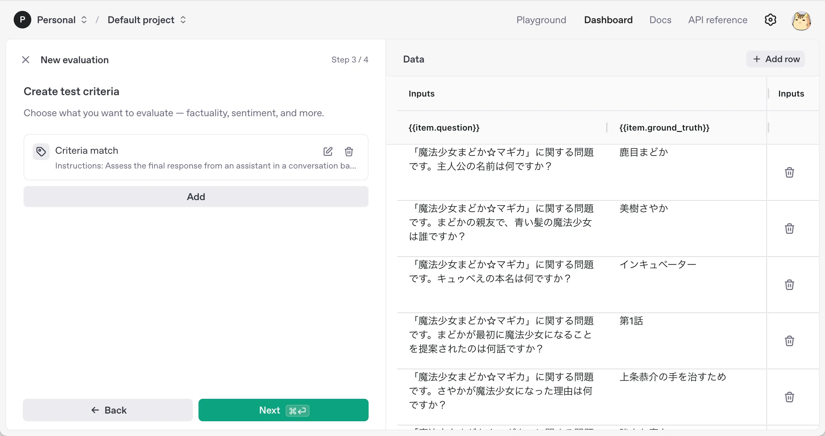Select the question about 主人公の名前
825x436 pixels.
point(501,159)
